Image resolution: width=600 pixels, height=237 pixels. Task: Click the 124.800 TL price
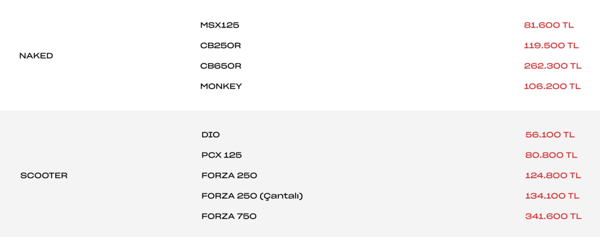coord(553,176)
